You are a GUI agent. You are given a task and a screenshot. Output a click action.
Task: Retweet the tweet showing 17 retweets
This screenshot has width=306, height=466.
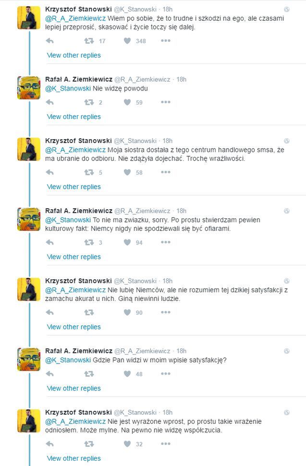(x=89, y=41)
